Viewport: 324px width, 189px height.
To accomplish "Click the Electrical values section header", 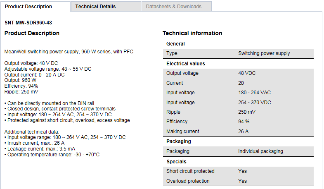I will click(185, 64).
